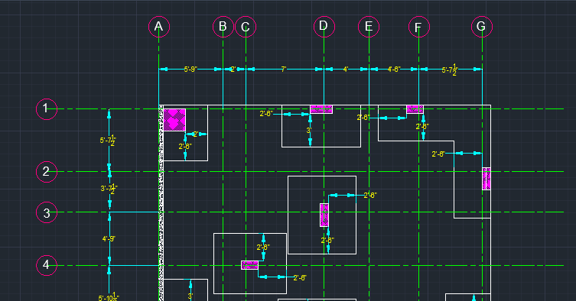Select row grid bubble 2
Screen dimensions: 576x301
47,172
